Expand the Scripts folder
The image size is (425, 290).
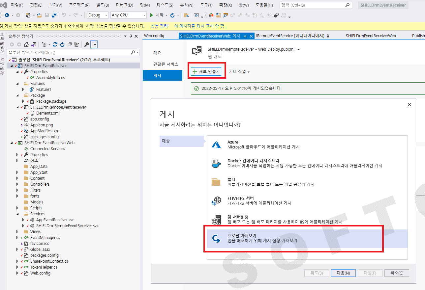pos(17,208)
